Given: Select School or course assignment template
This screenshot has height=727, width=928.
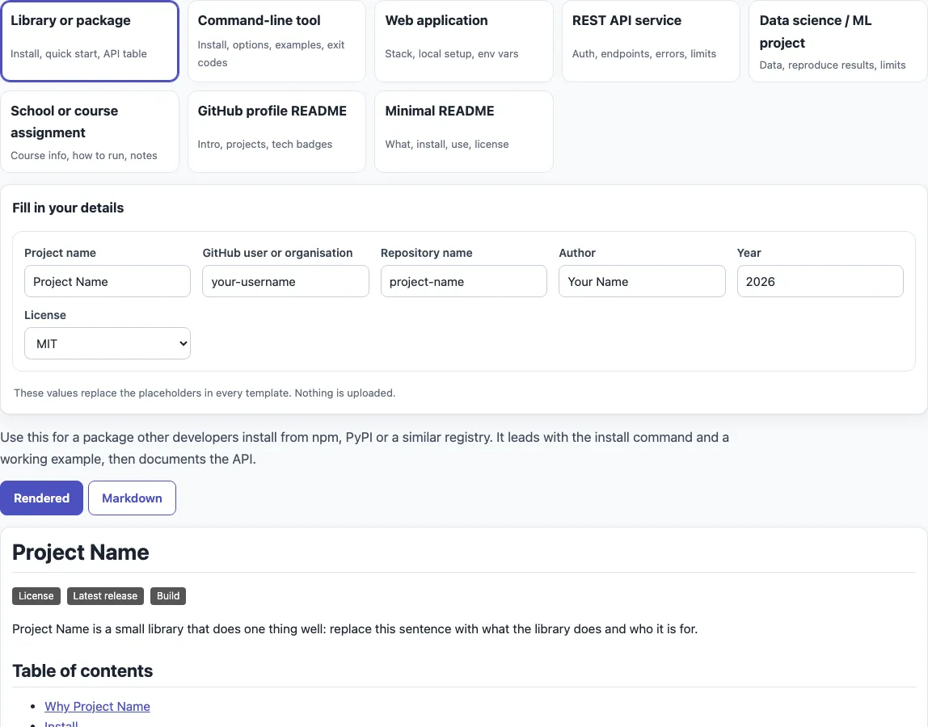Looking at the screenshot, I should pyautogui.click(x=90, y=132).
